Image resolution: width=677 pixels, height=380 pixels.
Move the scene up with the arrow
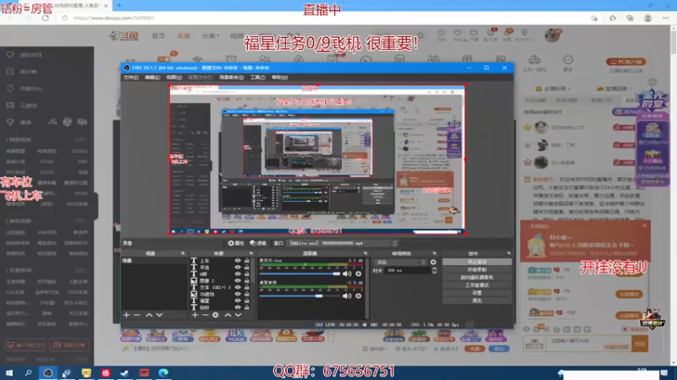pos(149,315)
